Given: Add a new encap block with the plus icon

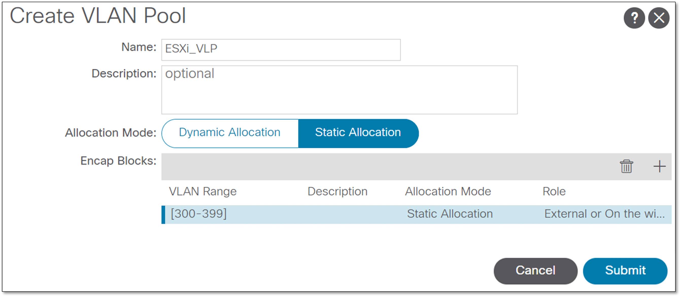Looking at the screenshot, I should (660, 166).
